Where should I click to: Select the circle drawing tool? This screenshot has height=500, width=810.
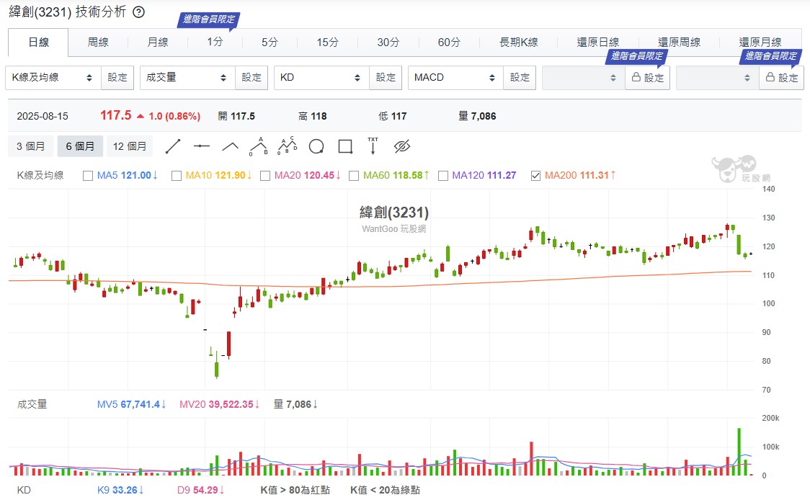pyautogui.click(x=316, y=147)
